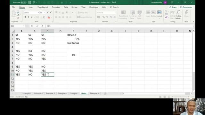205x115 pixels.
Task: Open the font size dropdown
Action: (x=45, y=13)
